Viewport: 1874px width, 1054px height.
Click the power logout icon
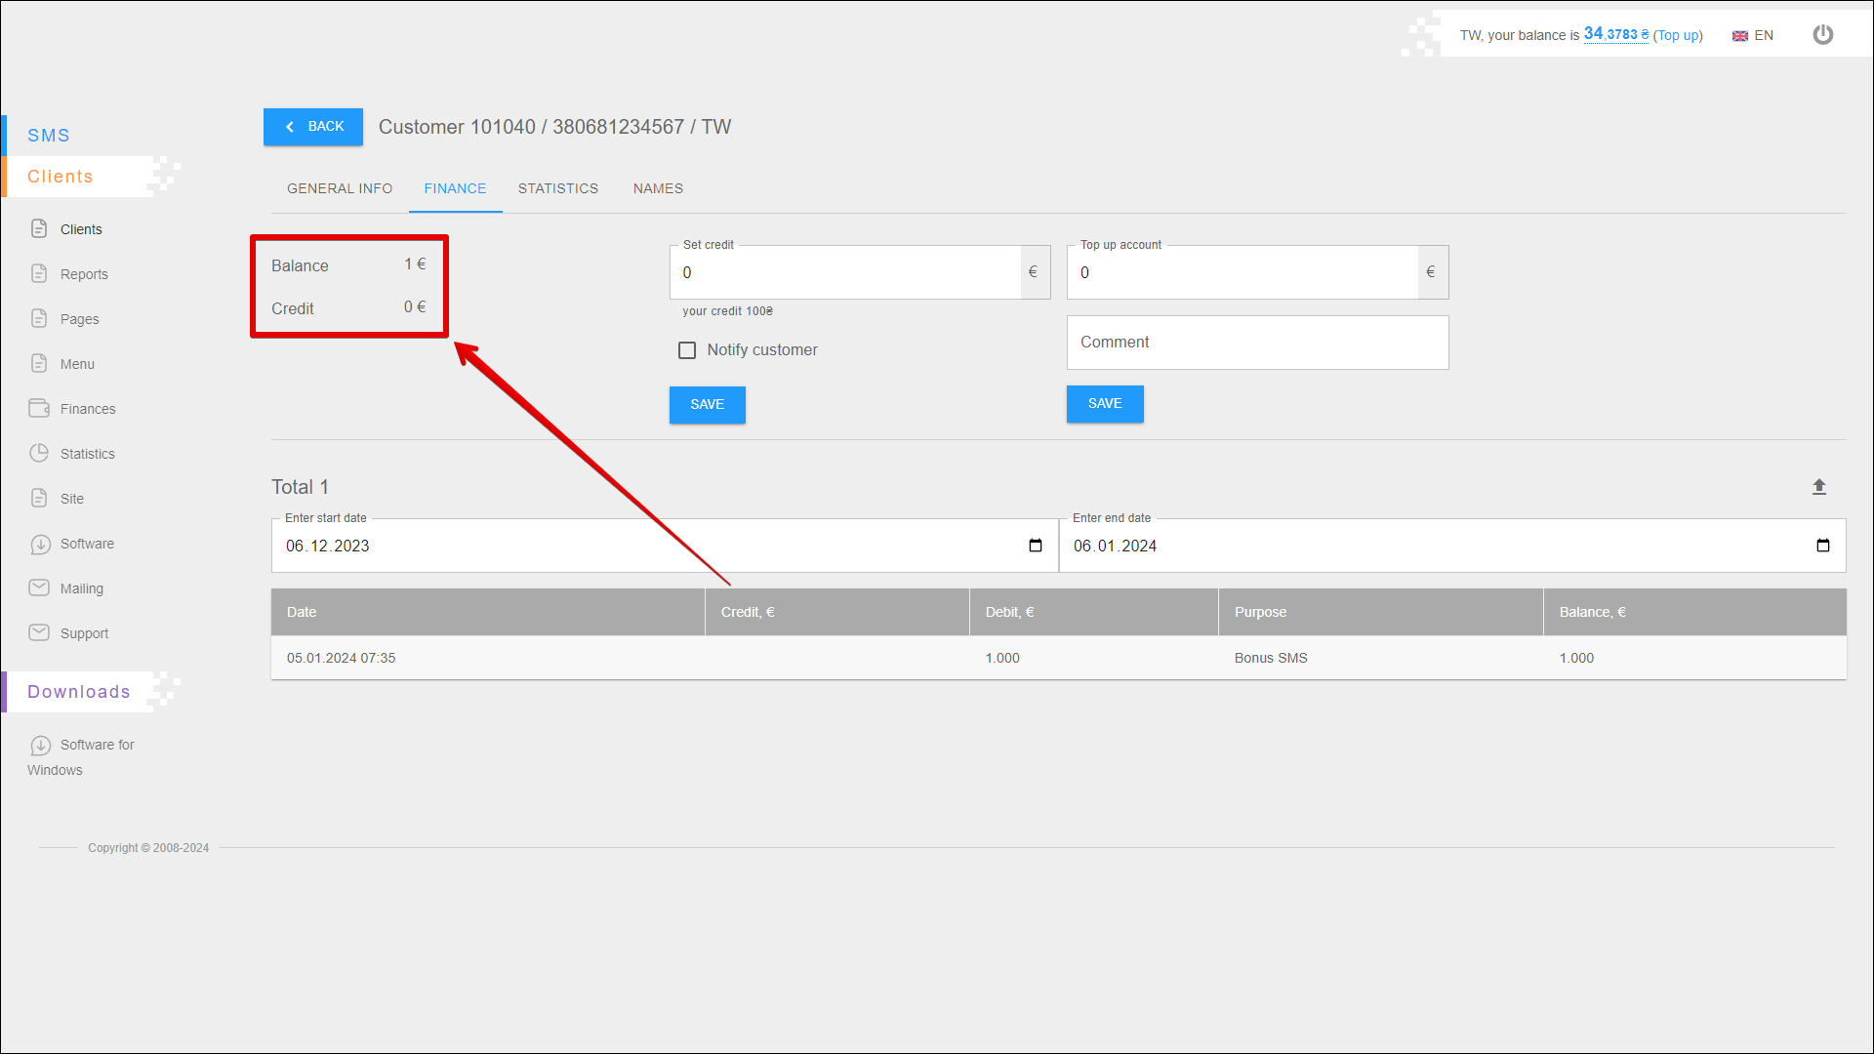1822,35
